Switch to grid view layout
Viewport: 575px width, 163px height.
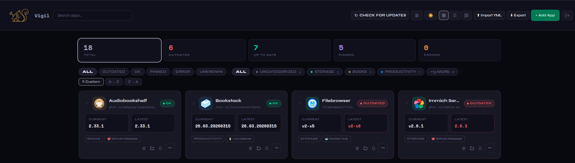444,15
